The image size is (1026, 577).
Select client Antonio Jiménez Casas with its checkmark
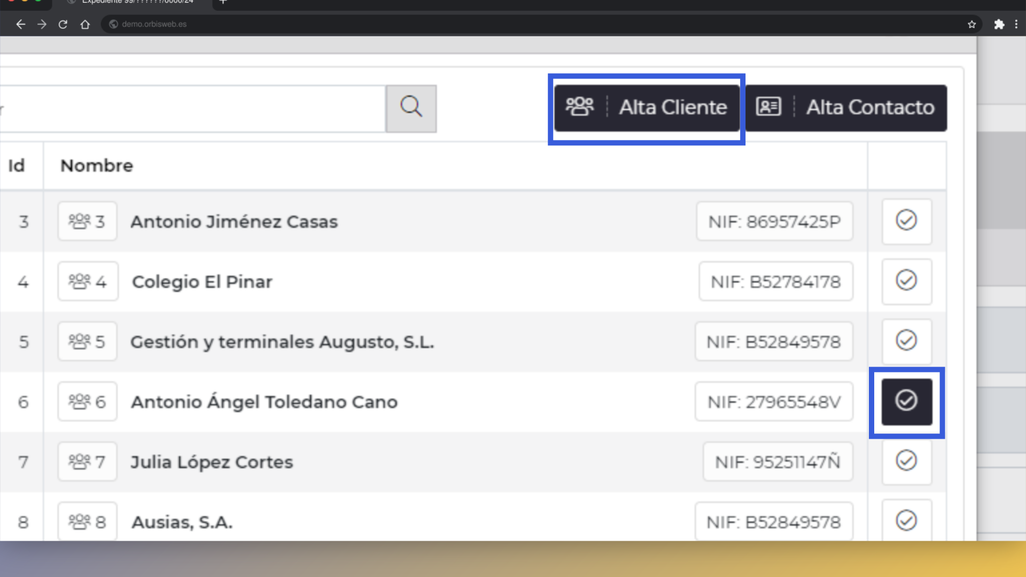906,221
